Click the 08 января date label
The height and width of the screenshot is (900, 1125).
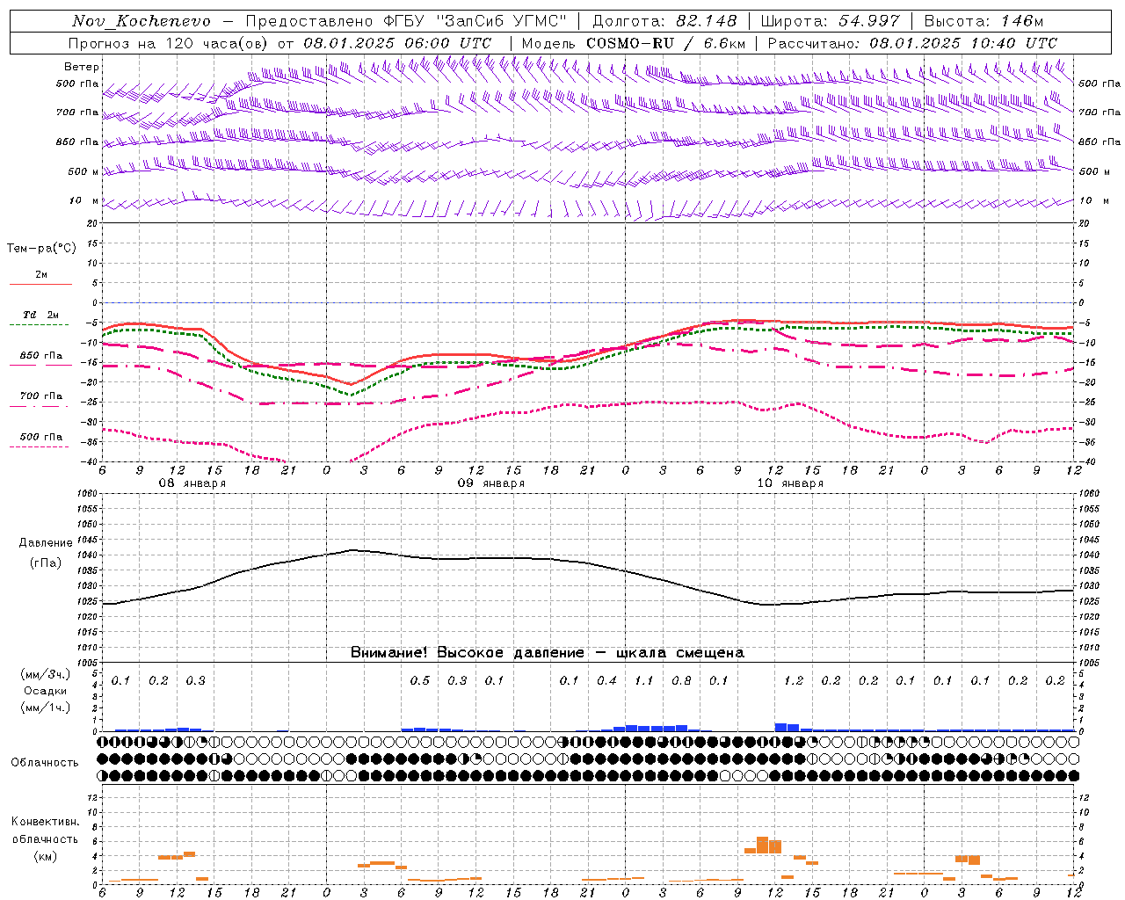click(192, 483)
